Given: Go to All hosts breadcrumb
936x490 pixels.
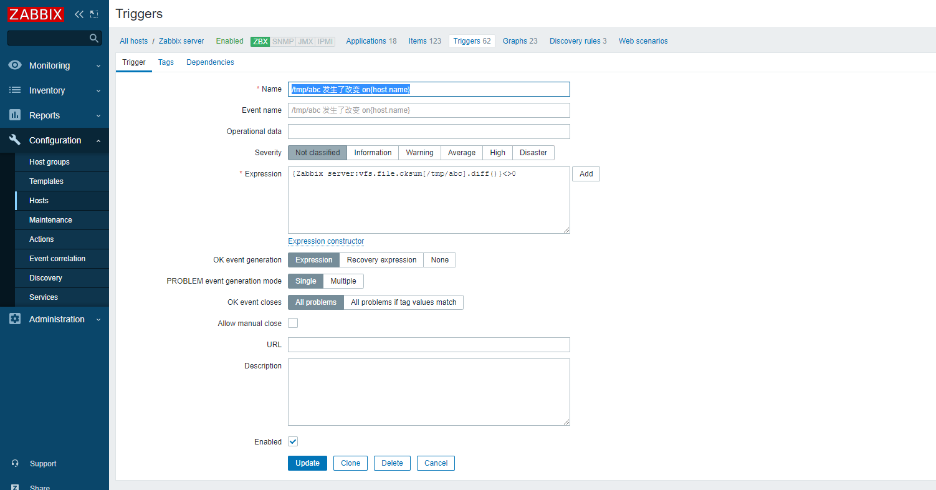Looking at the screenshot, I should click(x=134, y=41).
